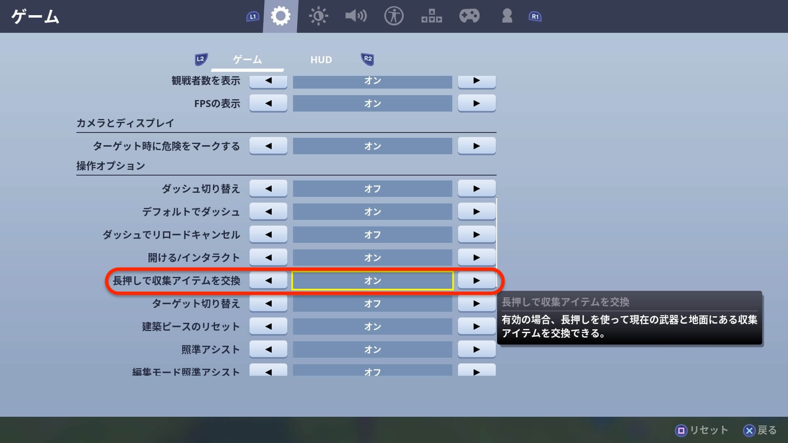Open the gear game settings icon
This screenshot has width=788, height=443.
[x=281, y=16]
